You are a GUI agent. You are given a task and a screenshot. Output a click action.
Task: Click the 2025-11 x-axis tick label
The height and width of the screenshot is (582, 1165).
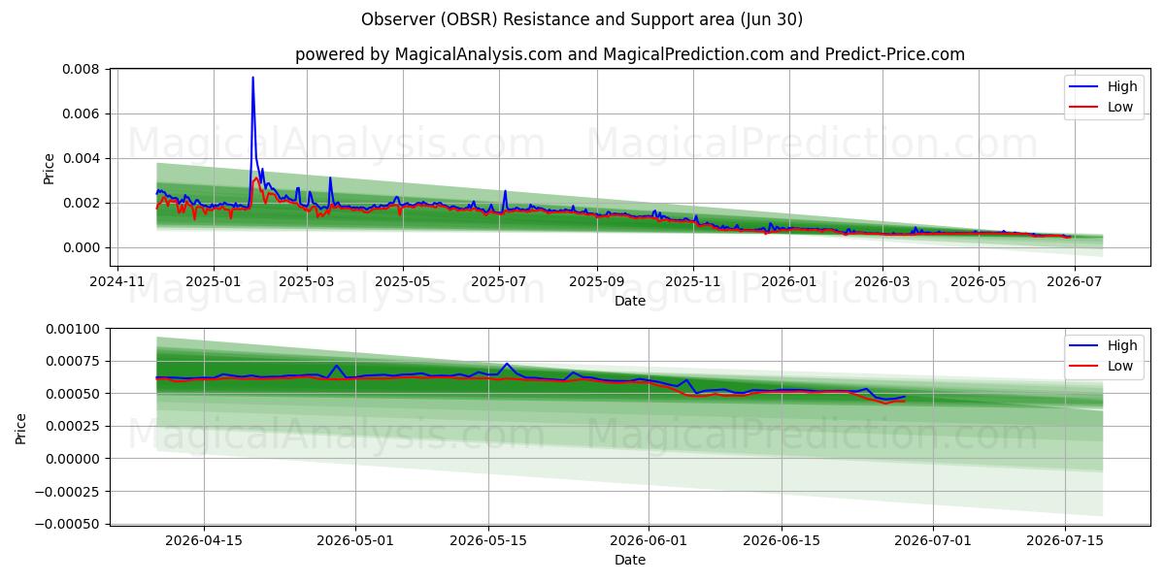[x=693, y=282]
